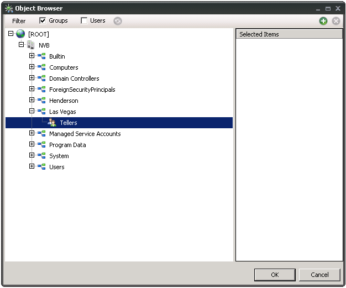
Task: Click the Tellers group icon
Action: click(x=52, y=122)
